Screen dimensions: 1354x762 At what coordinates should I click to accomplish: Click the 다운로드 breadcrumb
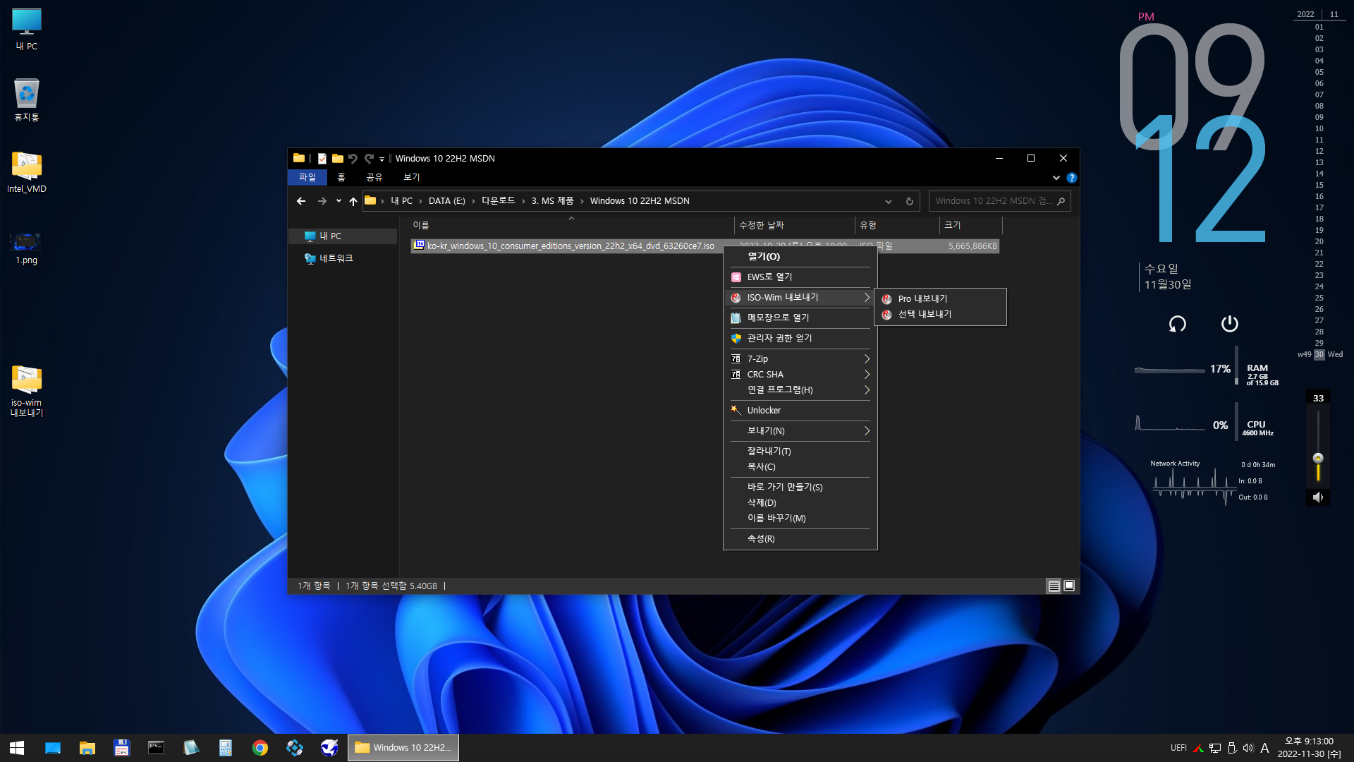[498, 201]
